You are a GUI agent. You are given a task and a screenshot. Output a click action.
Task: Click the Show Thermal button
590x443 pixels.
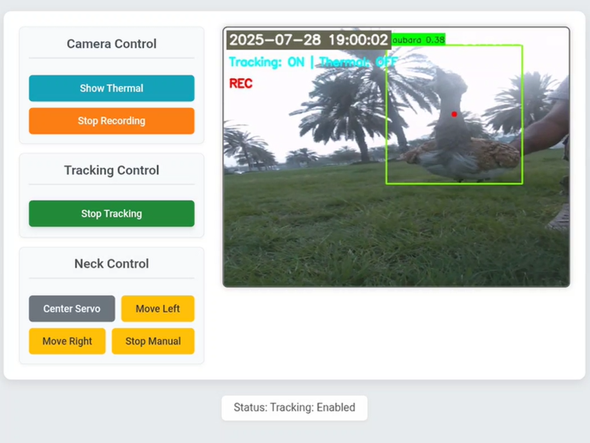tap(112, 88)
